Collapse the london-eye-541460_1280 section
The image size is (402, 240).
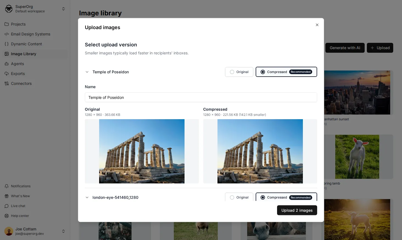pos(87,197)
